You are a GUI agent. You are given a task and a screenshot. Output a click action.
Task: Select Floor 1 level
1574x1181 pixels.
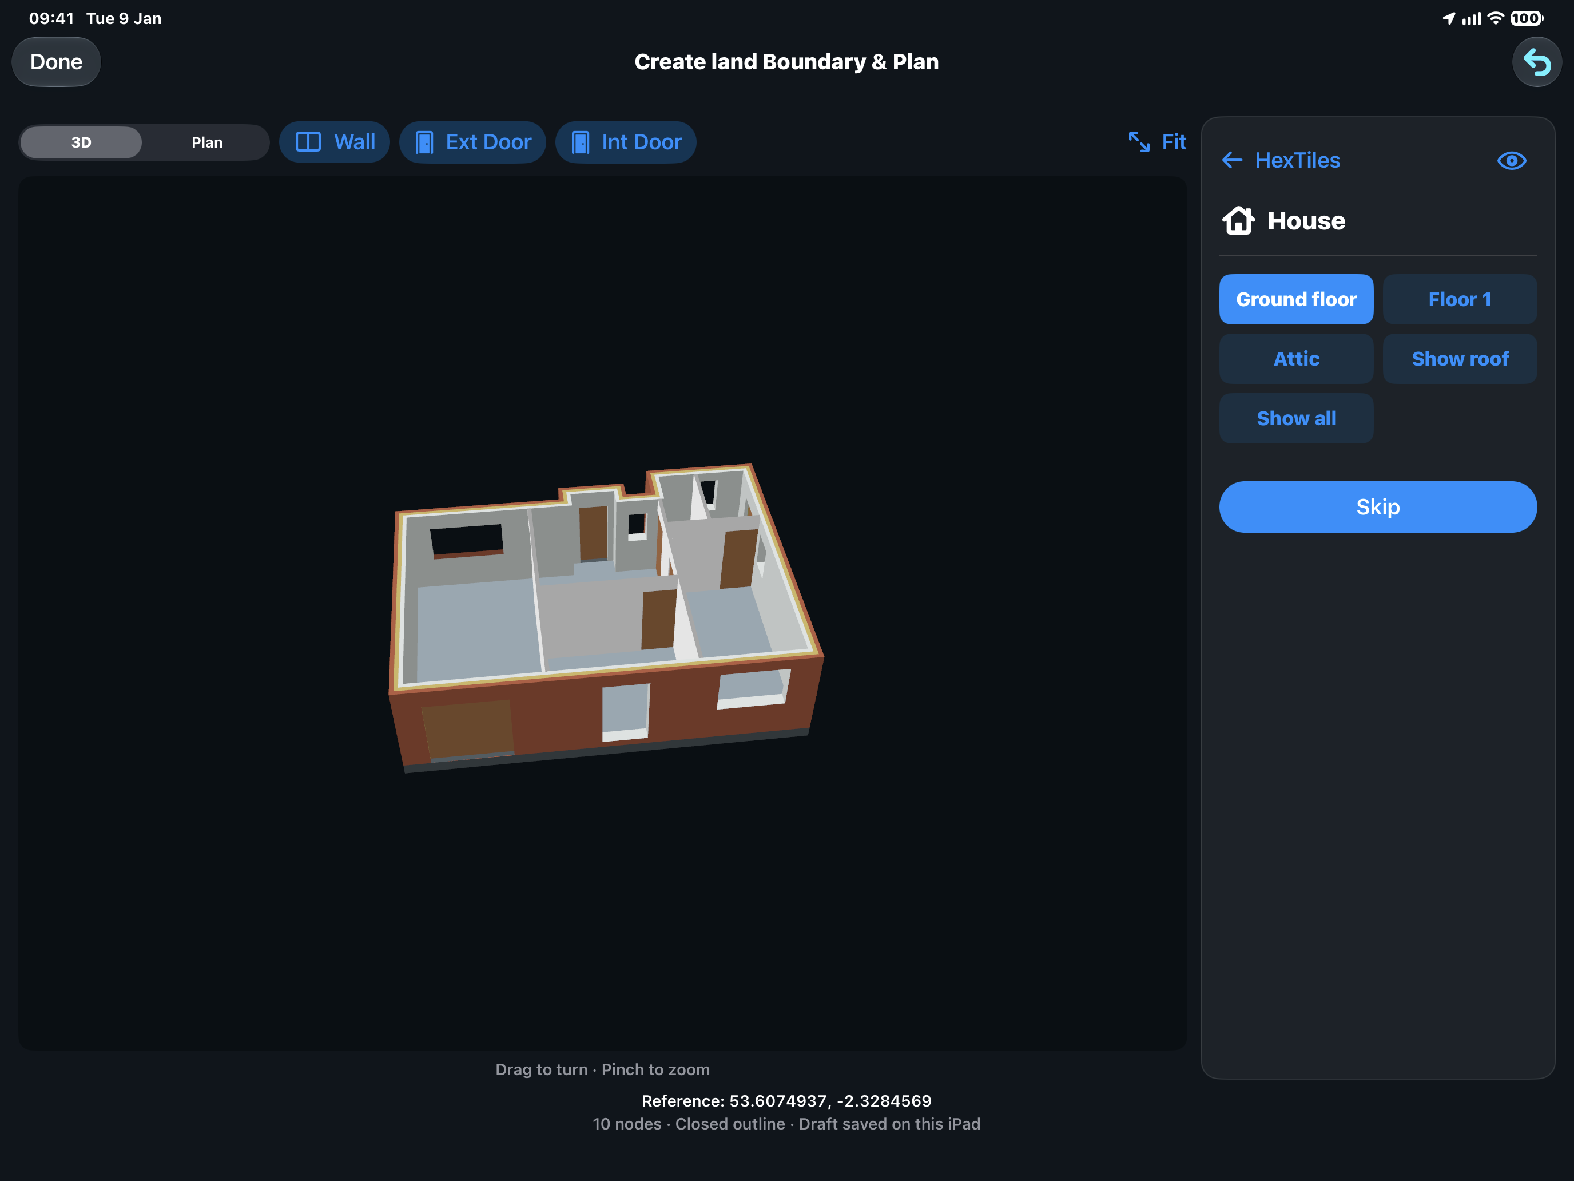pos(1460,299)
